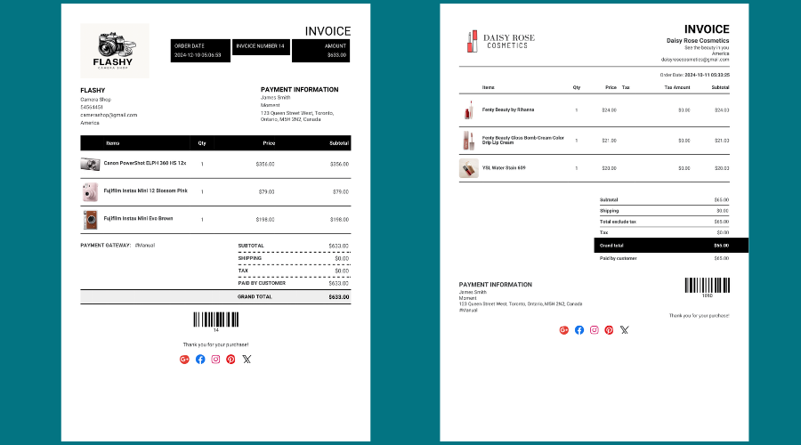The image size is (801, 445).
Task: Click 'PAYMENT INFORMATION' heading on Daisy Rose invoice
Action: pos(496,285)
